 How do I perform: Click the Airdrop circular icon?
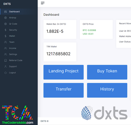click(x=6, y=18)
